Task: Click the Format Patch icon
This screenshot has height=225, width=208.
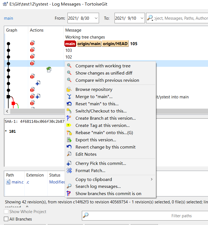Action: click(69, 170)
